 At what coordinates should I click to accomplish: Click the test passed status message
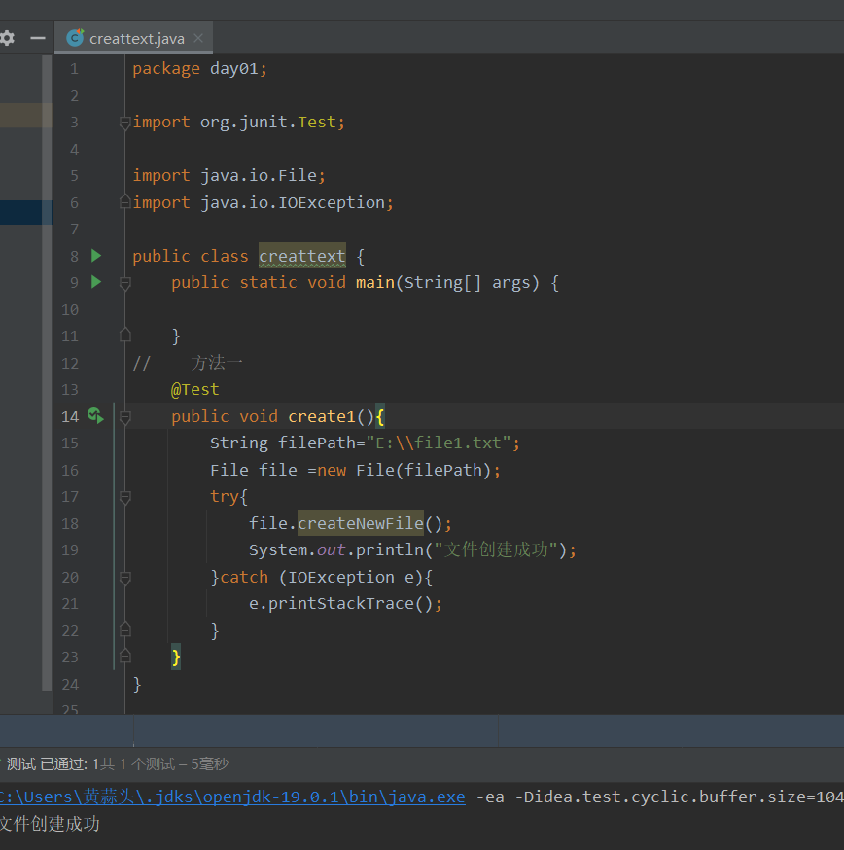point(117,764)
